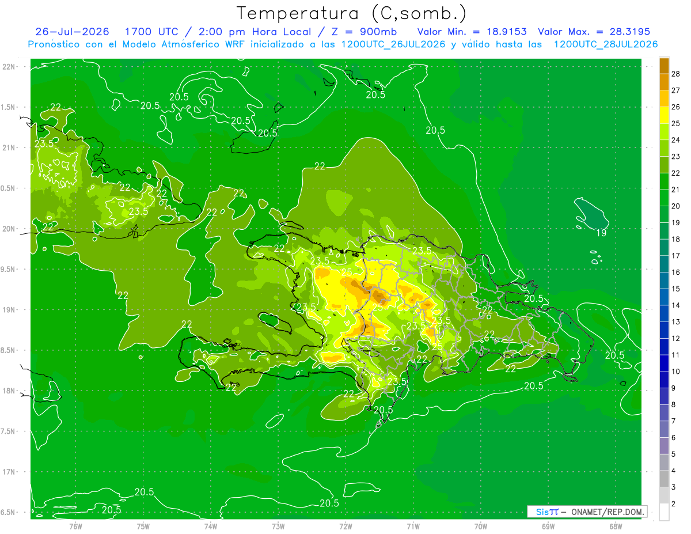Click the '76W' longitude axis label
This screenshot has height=534, width=691.
tap(75, 527)
